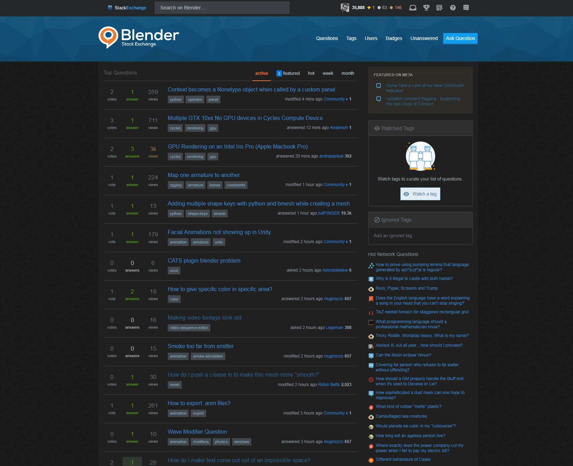Image resolution: width=573 pixels, height=466 pixels.
Task: Open the inbox notifications icon
Action: (x=413, y=7)
